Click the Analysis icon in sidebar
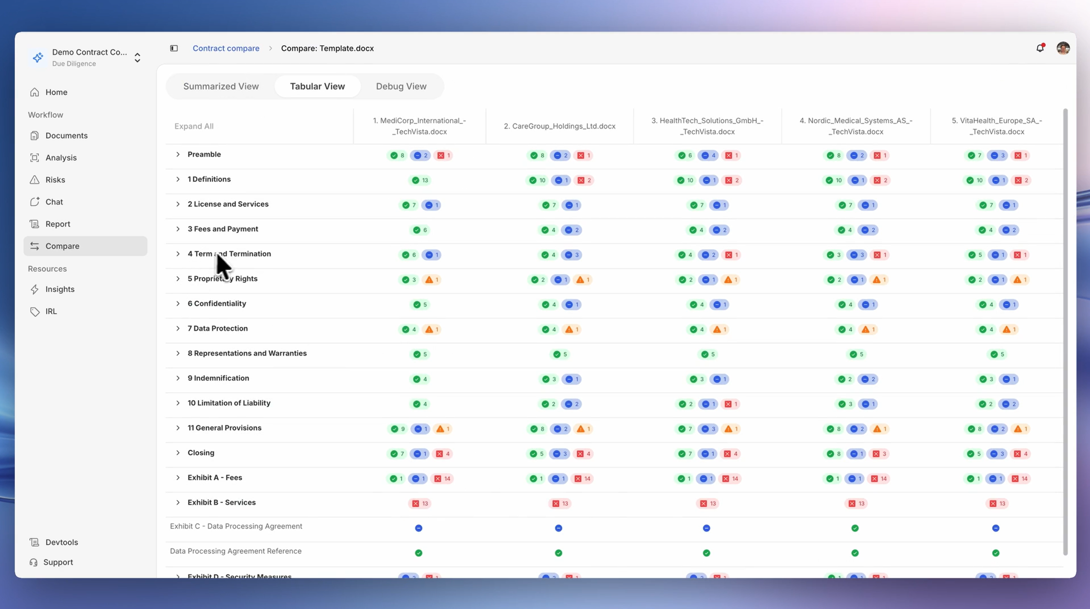This screenshot has width=1090, height=609. tap(35, 158)
